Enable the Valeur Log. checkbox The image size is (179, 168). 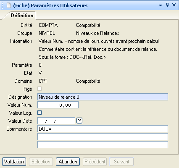click(39, 113)
